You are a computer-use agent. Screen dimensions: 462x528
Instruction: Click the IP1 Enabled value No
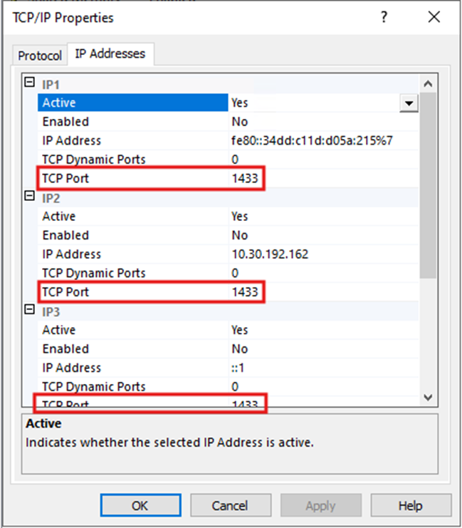(239, 122)
